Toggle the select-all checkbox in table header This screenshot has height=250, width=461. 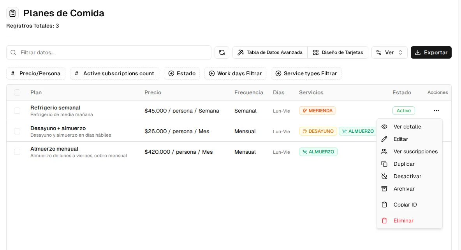pos(17,93)
